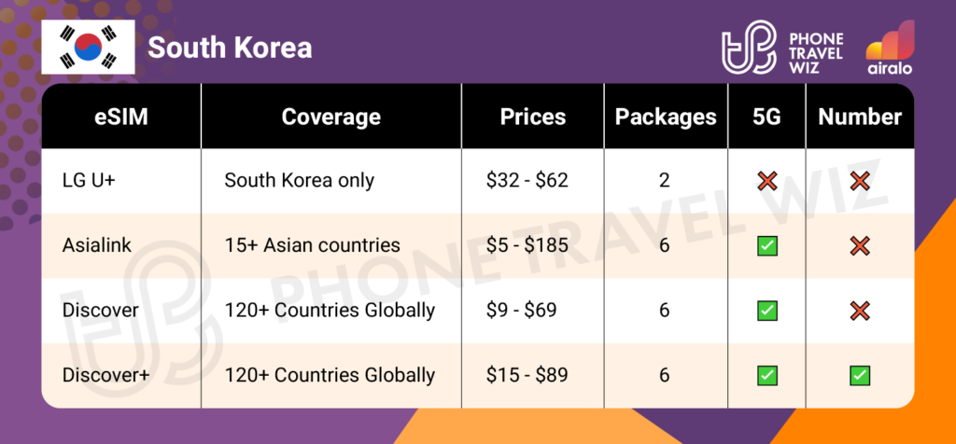Click the Coverage column header
Screen dimensions: 956x444
coord(331,118)
